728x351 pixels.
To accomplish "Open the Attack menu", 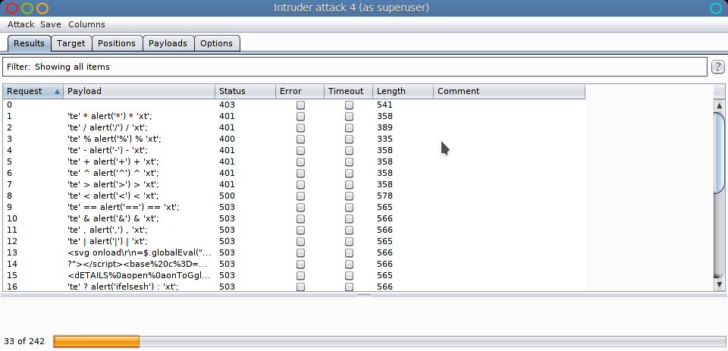I will (x=21, y=24).
